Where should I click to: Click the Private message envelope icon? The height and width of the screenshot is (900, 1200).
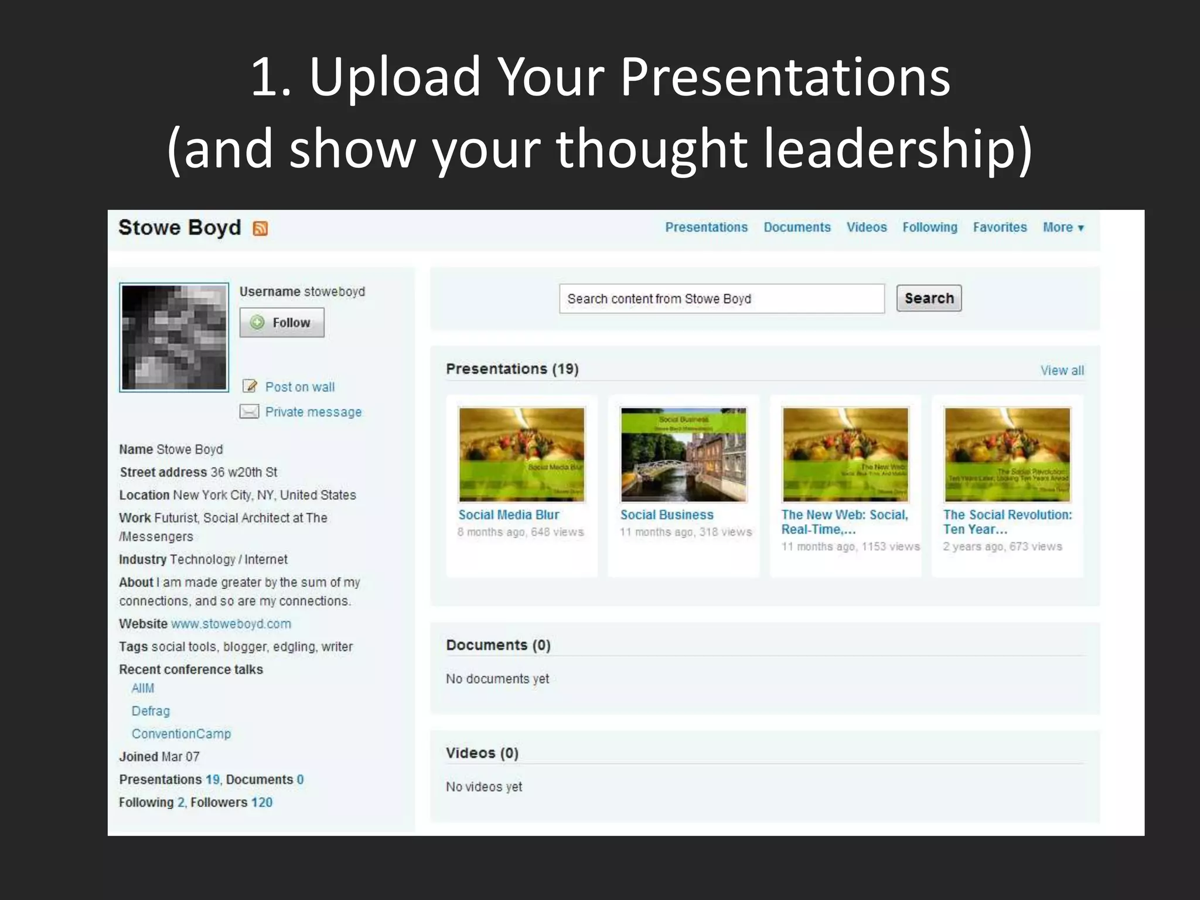[250, 412]
